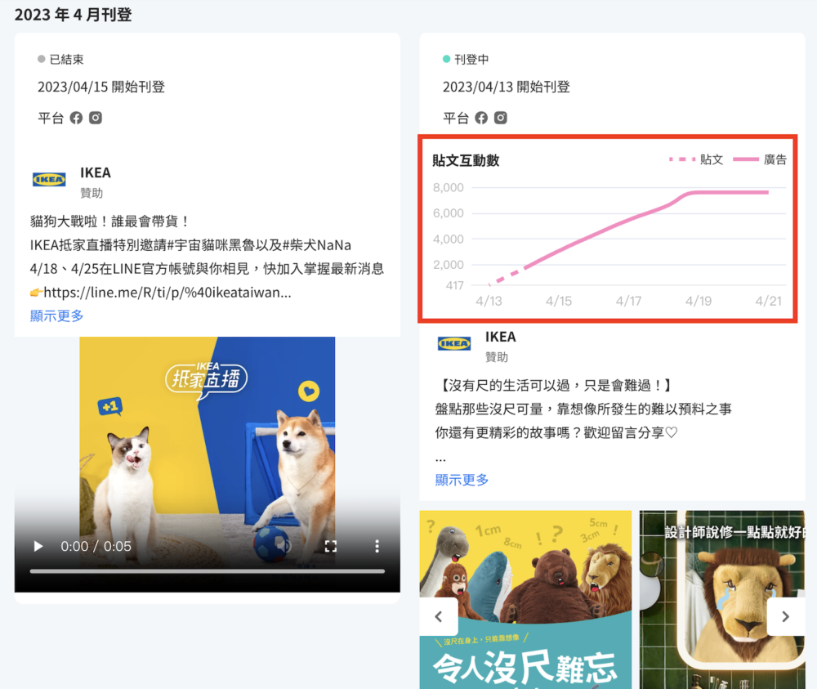Expand right post with 顯示更多
Image resolution: width=817 pixels, height=689 pixels.
[x=462, y=480]
